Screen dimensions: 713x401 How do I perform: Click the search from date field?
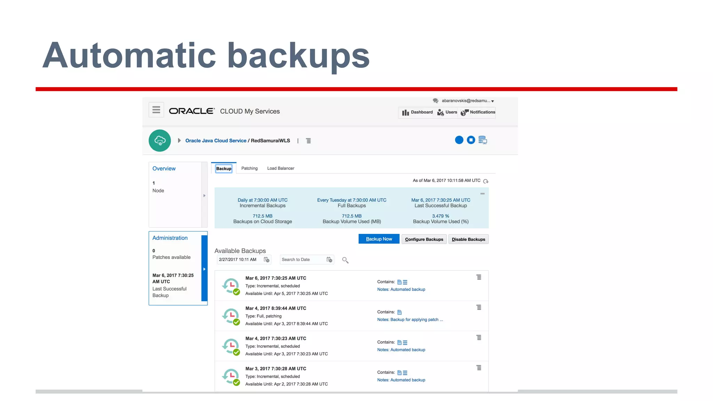pyautogui.click(x=240, y=260)
